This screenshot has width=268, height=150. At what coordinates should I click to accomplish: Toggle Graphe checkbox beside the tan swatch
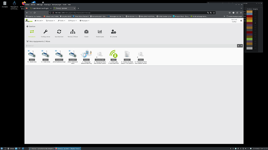(255, 12)
